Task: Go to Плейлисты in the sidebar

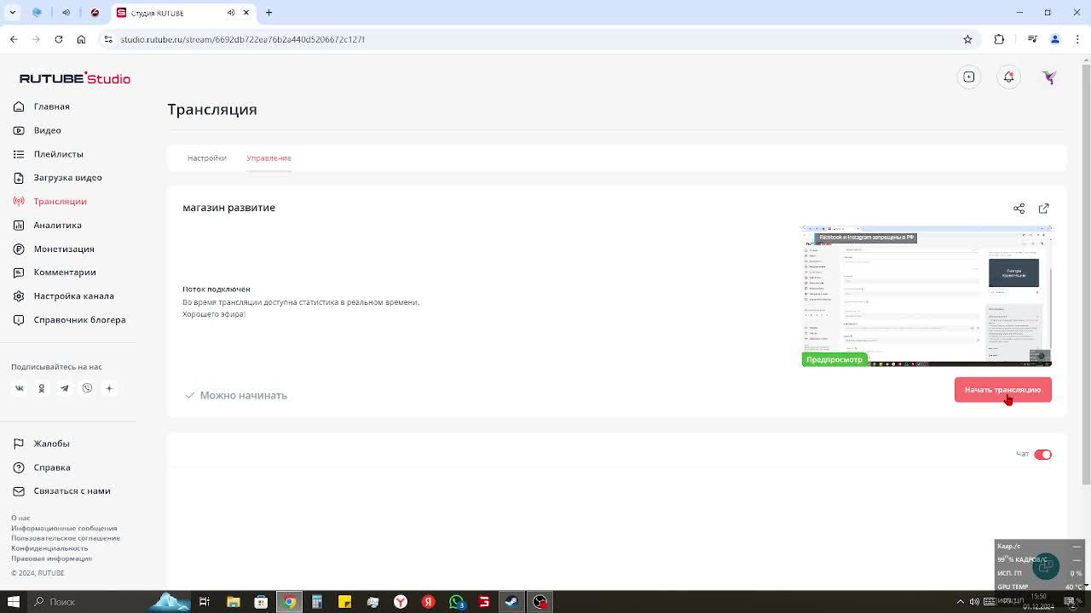Action: [58, 154]
